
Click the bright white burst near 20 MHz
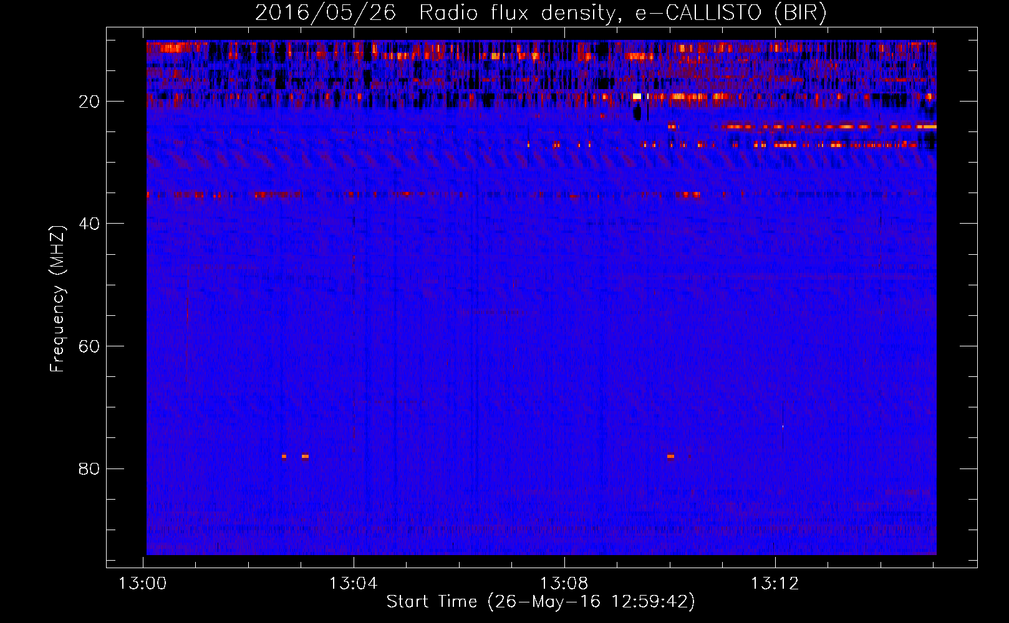(637, 97)
